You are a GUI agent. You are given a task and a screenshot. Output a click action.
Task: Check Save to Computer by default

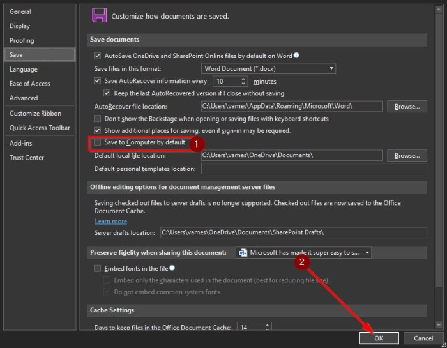(x=97, y=142)
